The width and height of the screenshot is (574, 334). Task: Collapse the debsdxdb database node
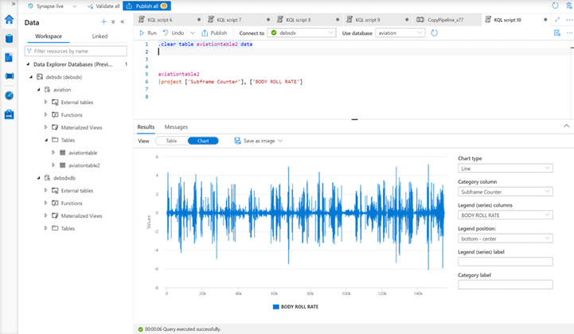38,178
